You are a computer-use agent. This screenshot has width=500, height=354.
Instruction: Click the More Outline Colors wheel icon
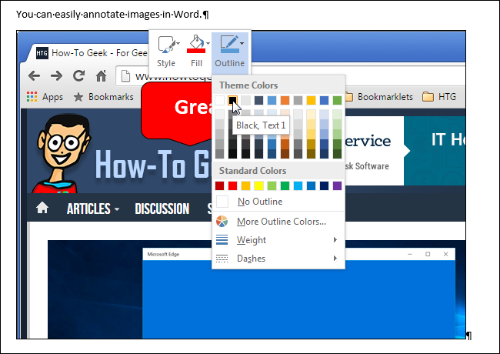tap(222, 222)
